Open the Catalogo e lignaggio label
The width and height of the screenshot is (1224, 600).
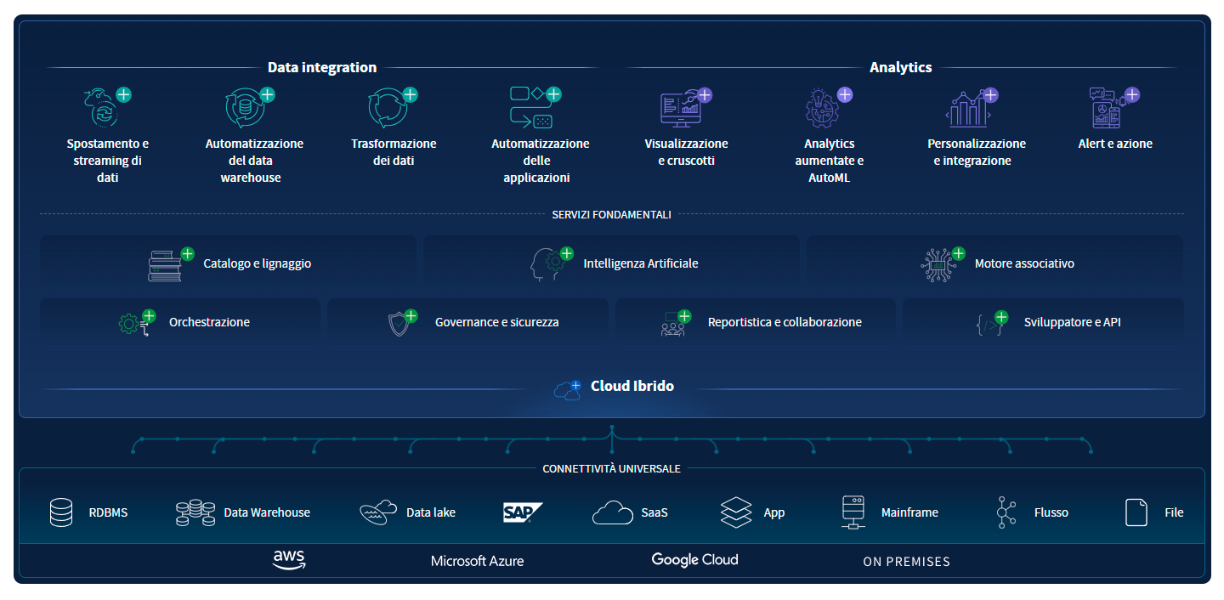click(x=258, y=263)
